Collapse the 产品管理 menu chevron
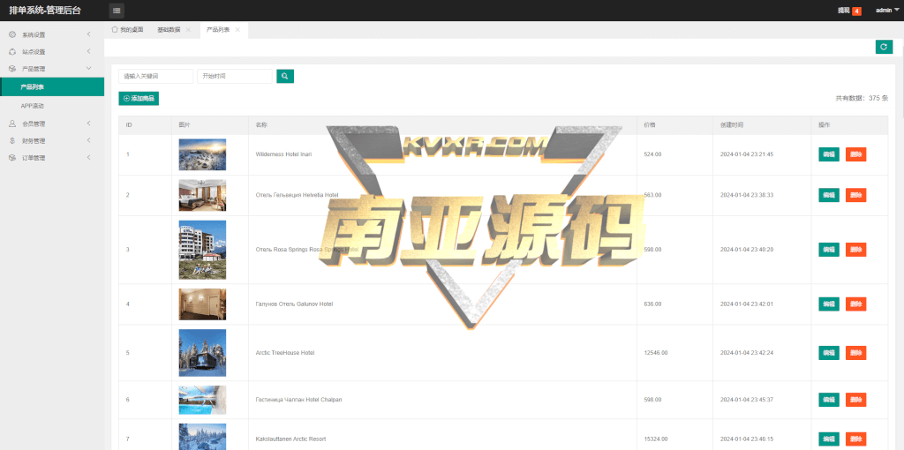The width and height of the screenshot is (904, 450). [x=89, y=69]
